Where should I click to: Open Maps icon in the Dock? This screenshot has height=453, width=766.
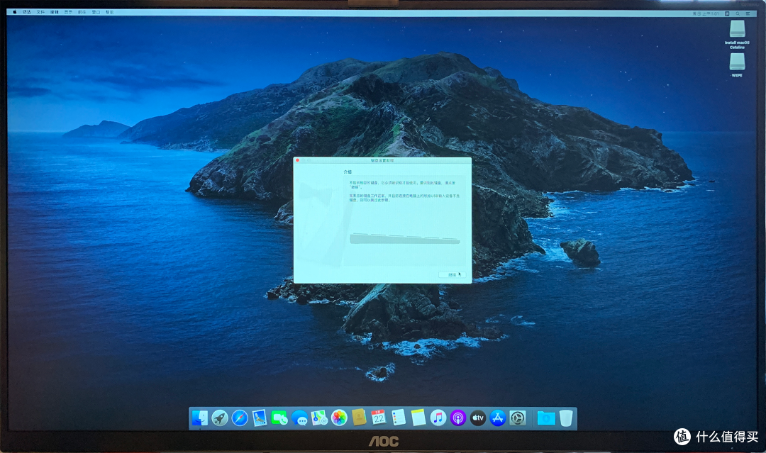coord(319,418)
